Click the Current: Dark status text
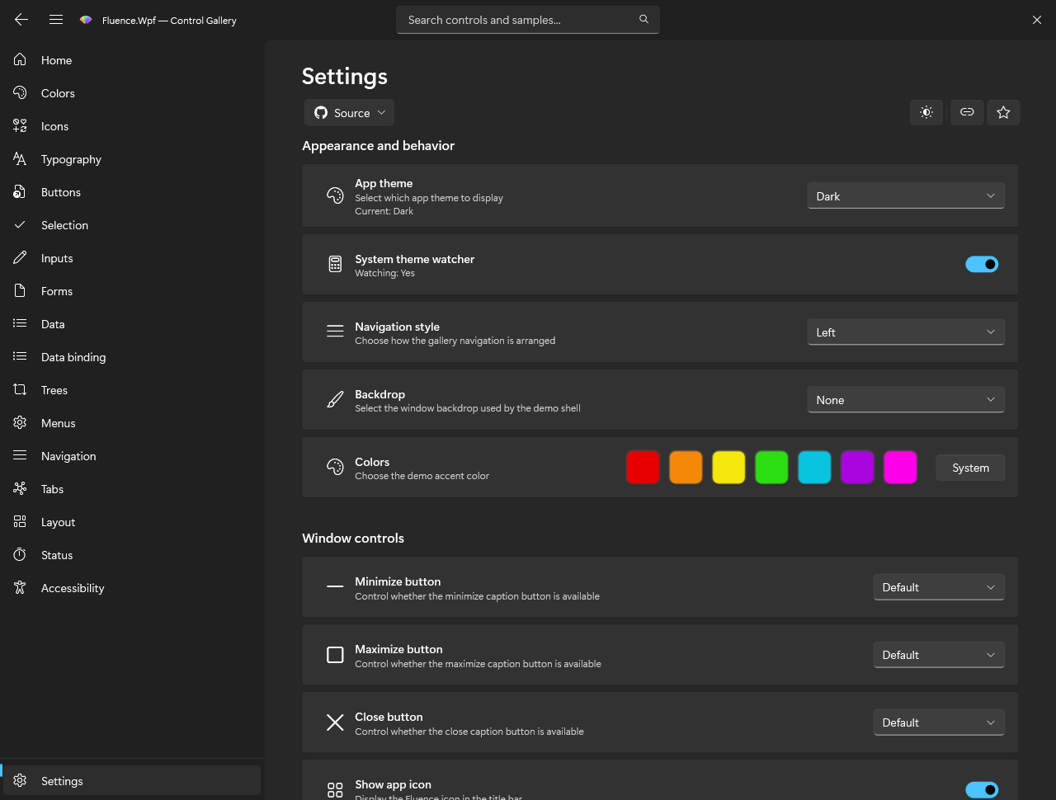Viewport: 1056px width, 800px height. coord(384,211)
